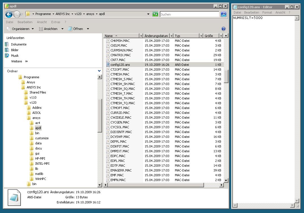Click the folder tree scroll up arrow

[100, 77]
